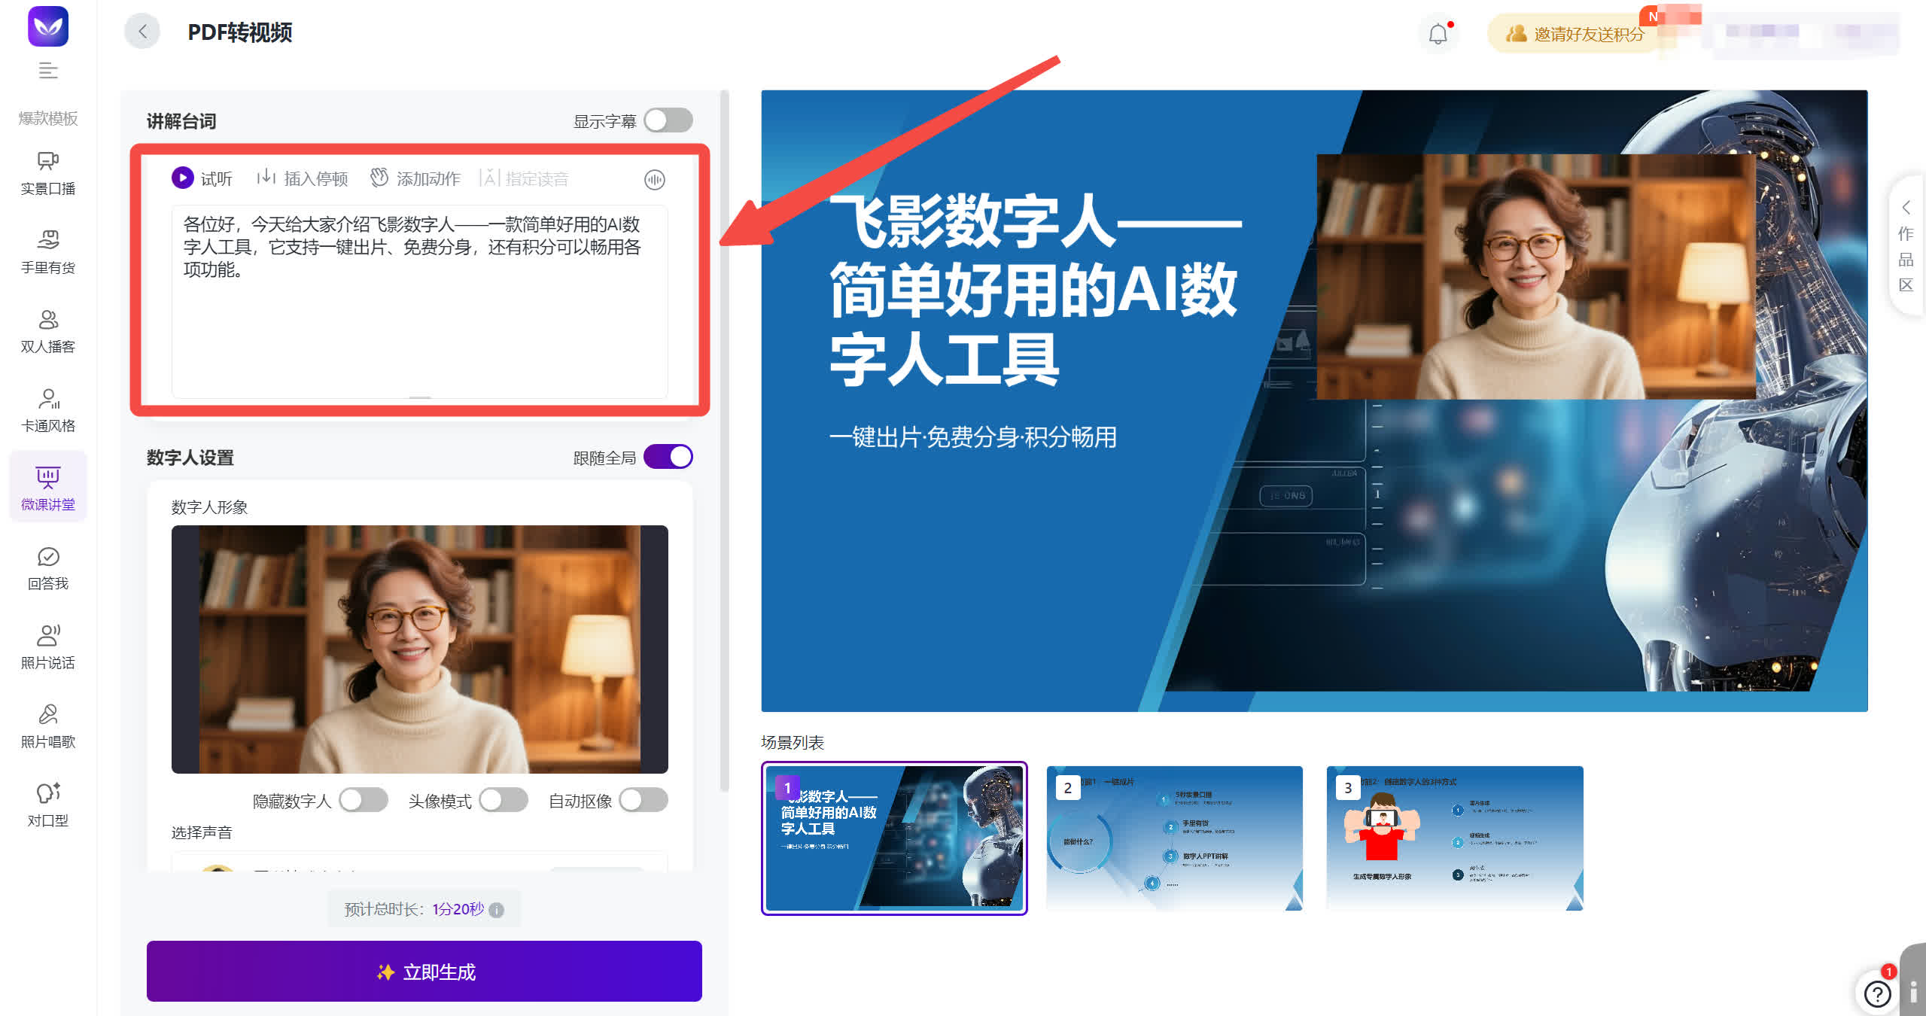Open 照片说话 in the sidebar
The image size is (1926, 1016).
[48, 648]
